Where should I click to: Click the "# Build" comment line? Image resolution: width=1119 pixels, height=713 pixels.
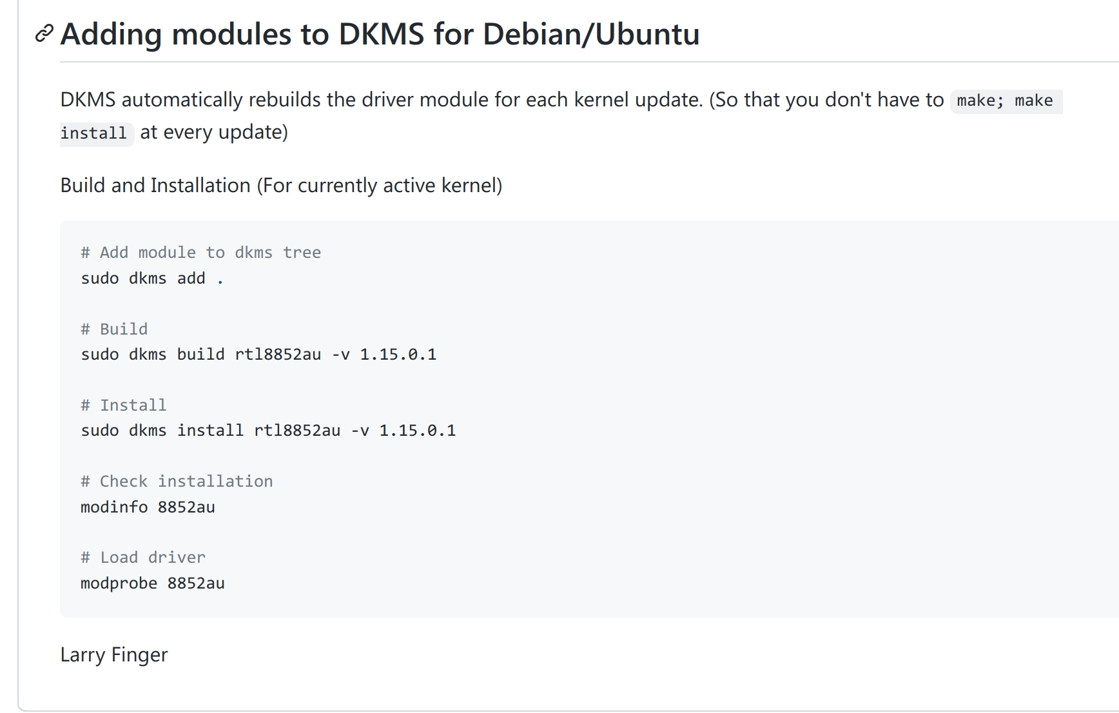point(114,329)
